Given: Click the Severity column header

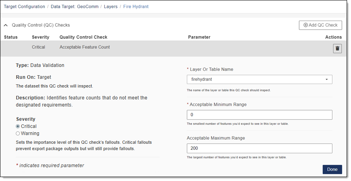Looking at the screenshot, I should [x=40, y=37].
